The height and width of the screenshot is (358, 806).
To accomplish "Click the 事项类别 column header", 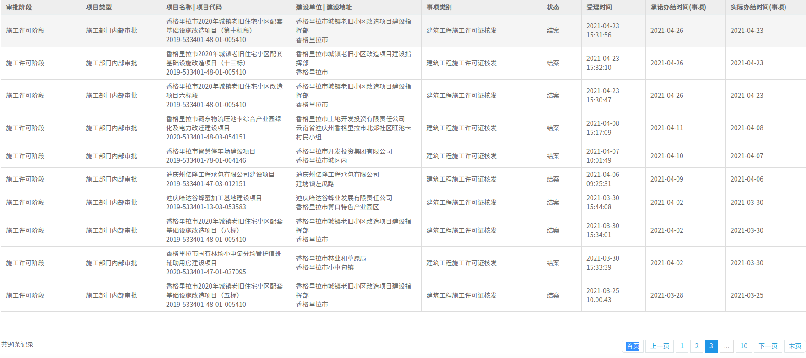I will [x=439, y=7].
